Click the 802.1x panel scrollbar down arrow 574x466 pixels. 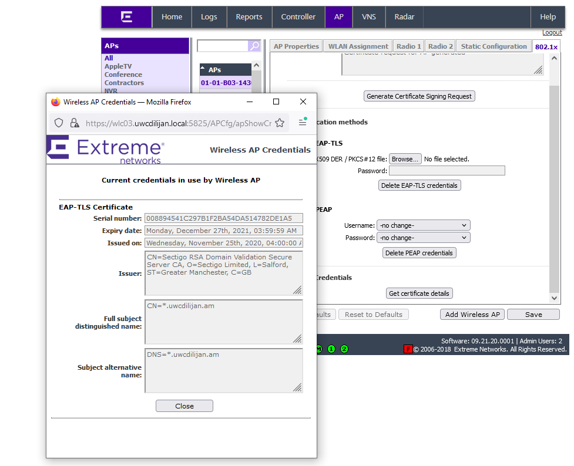(554, 298)
